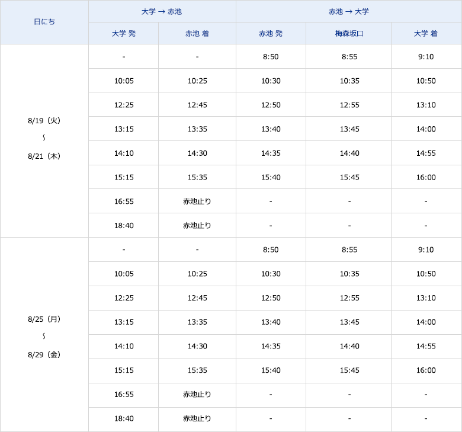Click 9:10 in the 8/25–8/29 timetable
Screen dimensions: 462x432
coord(426,249)
